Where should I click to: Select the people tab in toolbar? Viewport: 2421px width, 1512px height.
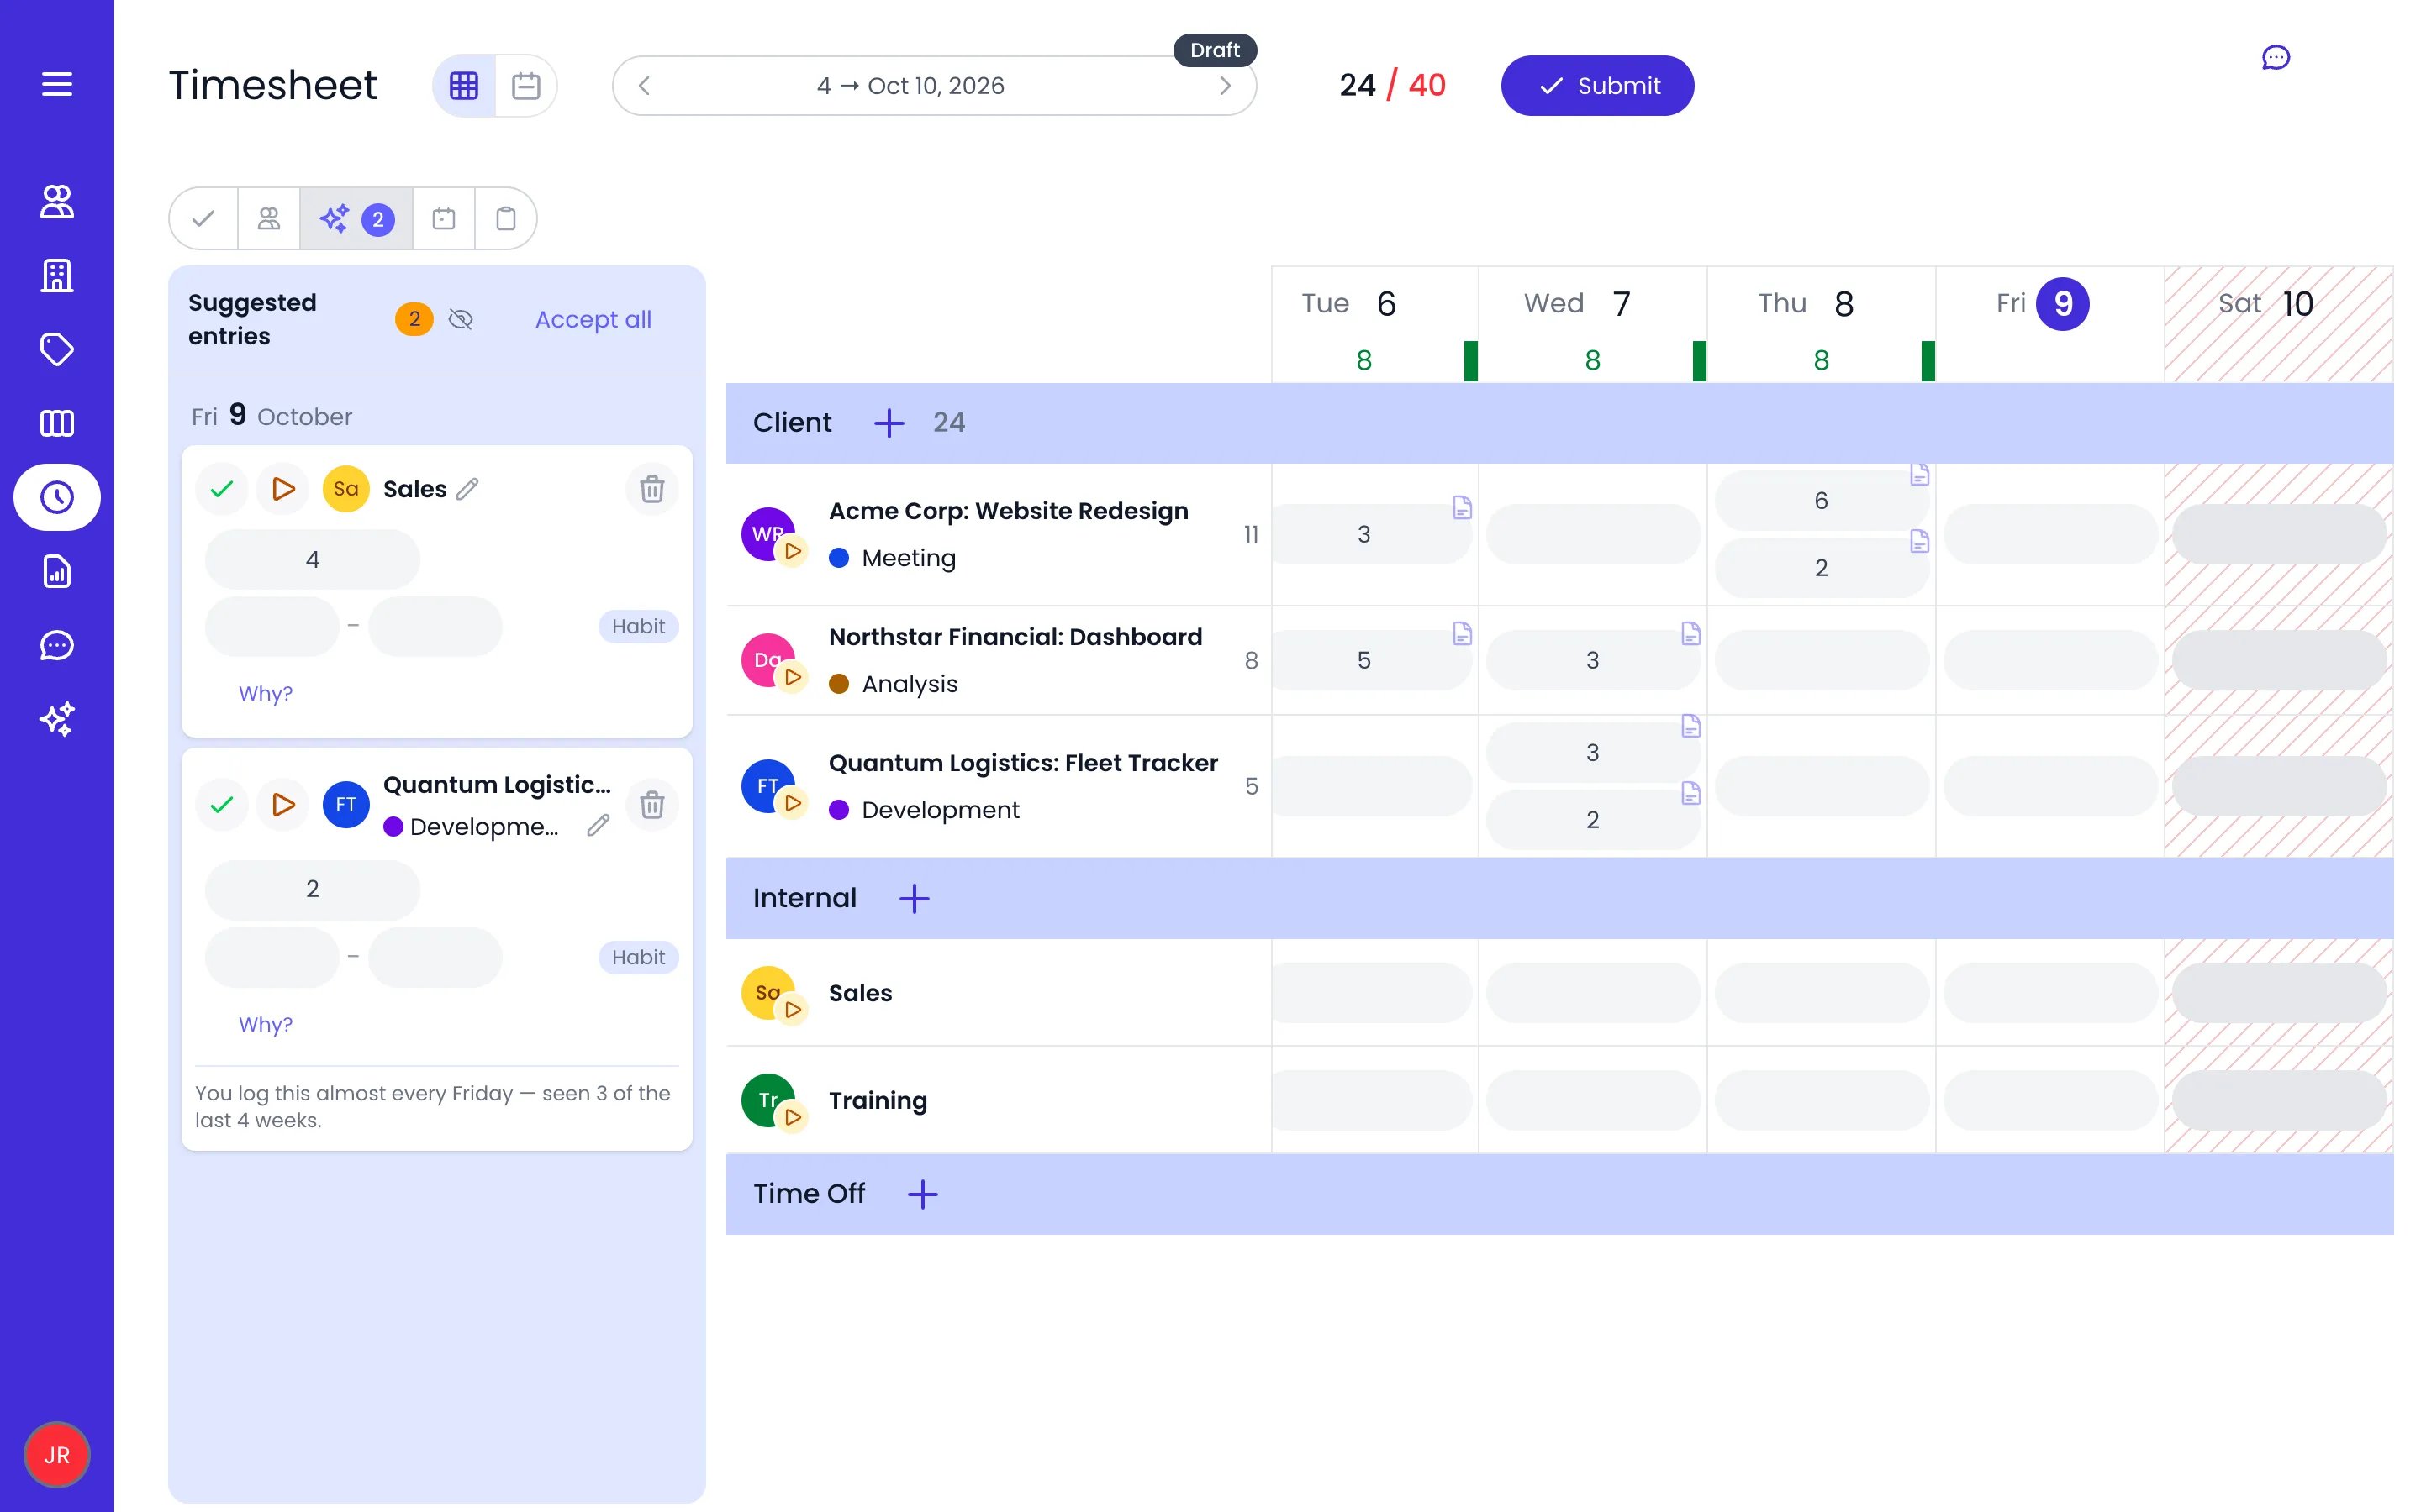(269, 218)
